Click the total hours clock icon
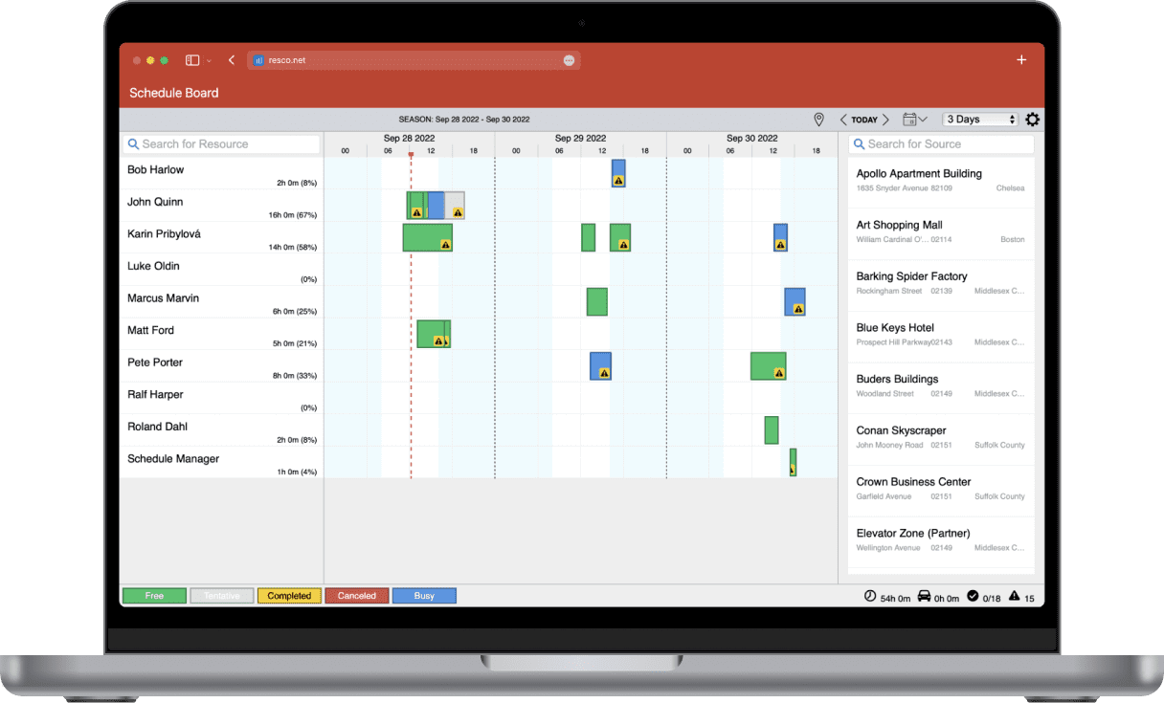 point(870,596)
